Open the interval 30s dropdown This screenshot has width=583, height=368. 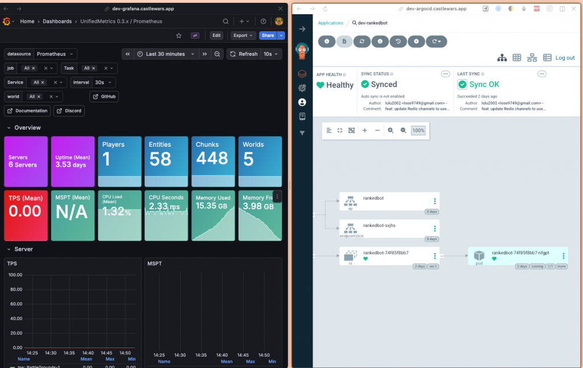[x=104, y=82]
